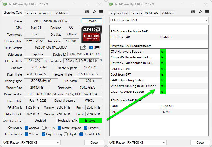This screenshot has width=212, height=147.
Task: Click the GPU Hardware Support row
Action: coord(159,52)
